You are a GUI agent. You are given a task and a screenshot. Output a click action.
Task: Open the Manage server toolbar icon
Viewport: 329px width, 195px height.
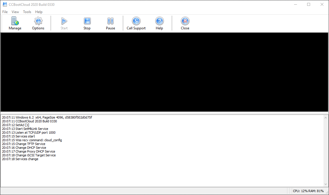tap(15, 21)
